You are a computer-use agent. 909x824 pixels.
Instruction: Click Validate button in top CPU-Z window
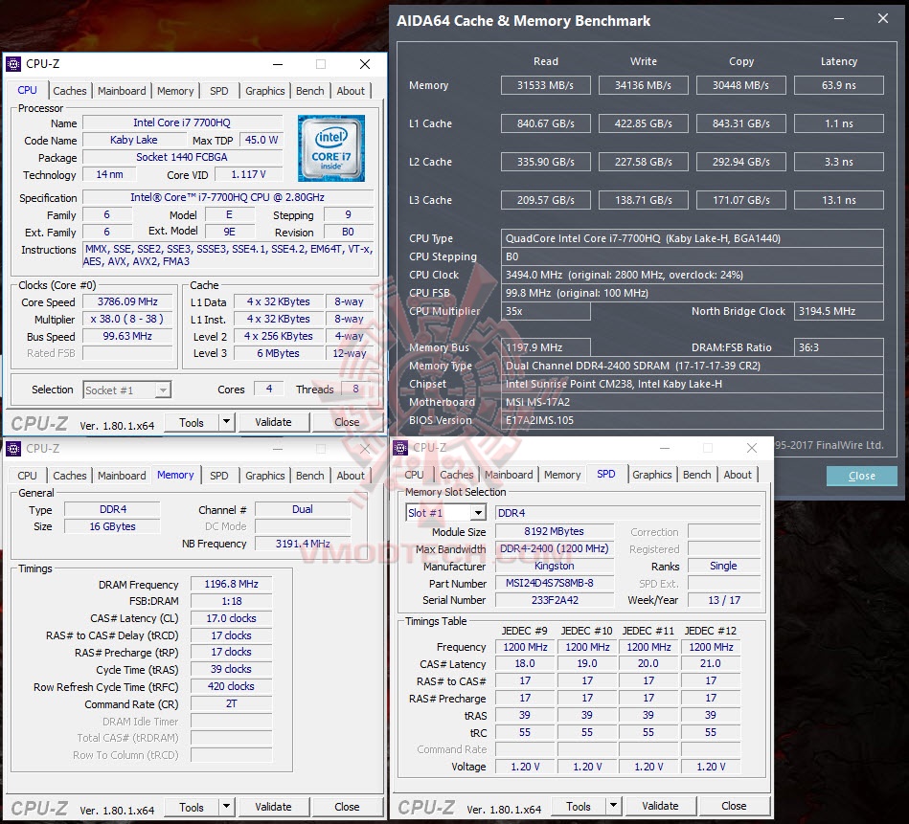(x=273, y=422)
